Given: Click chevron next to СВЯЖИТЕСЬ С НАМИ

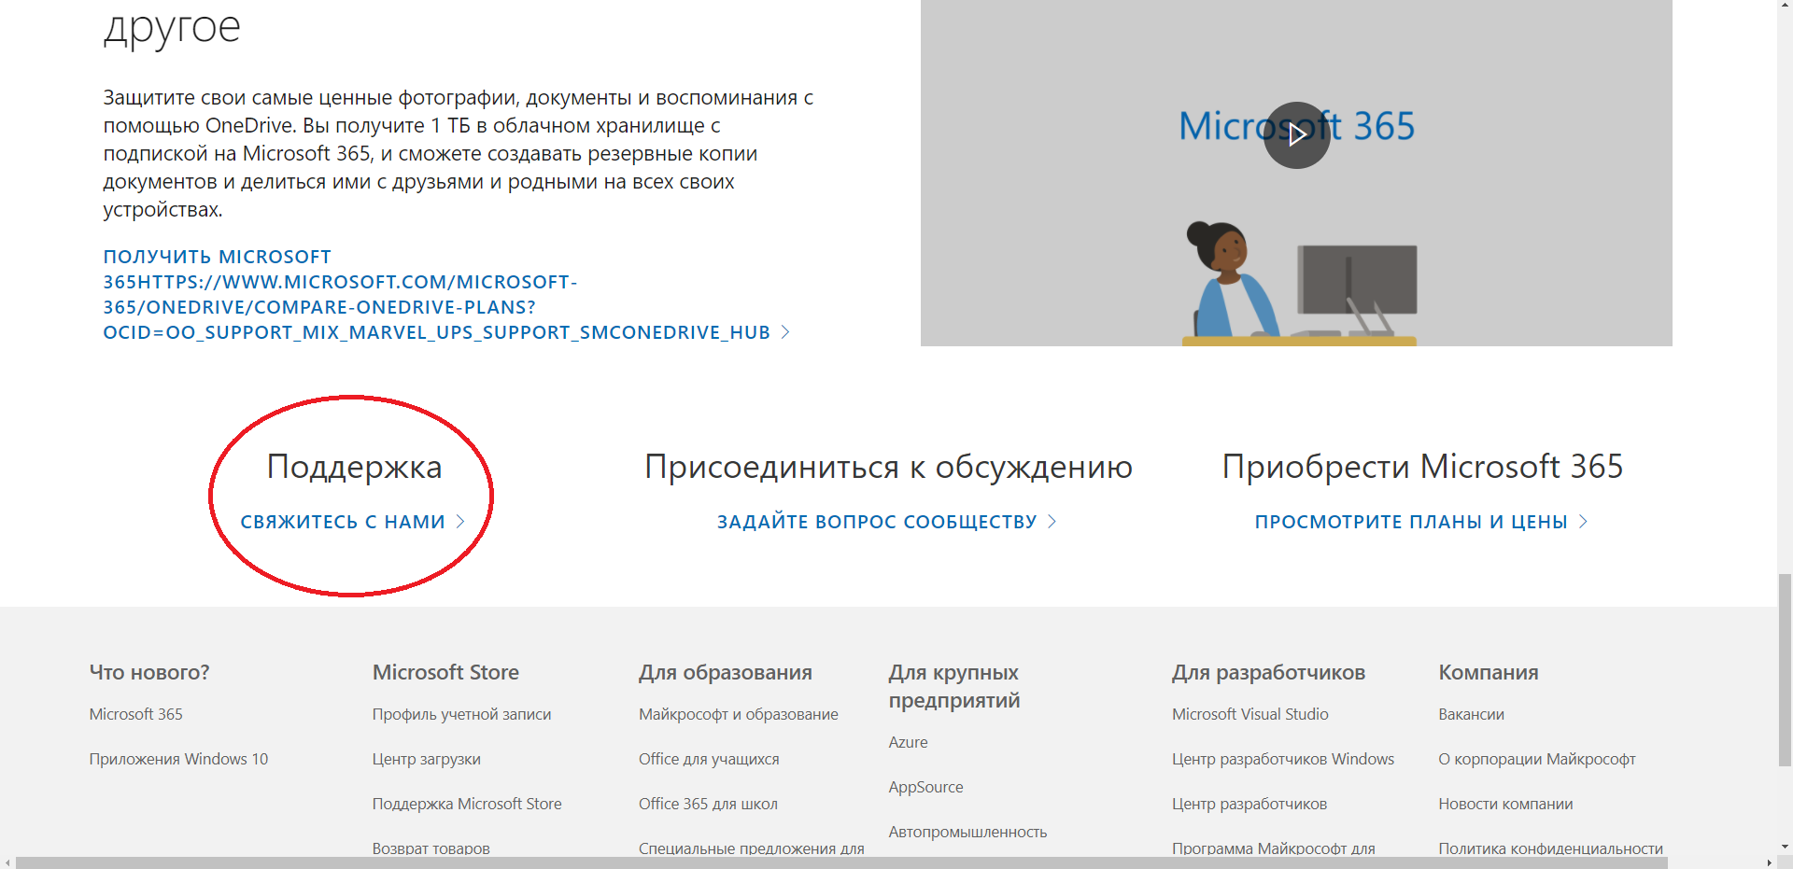Looking at the screenshot, I should [x=460, y=522].
